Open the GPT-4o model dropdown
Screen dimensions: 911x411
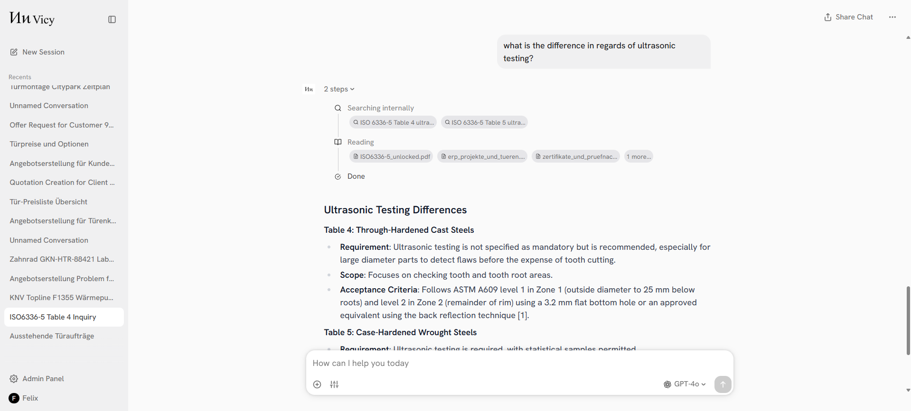coord(685,384)
